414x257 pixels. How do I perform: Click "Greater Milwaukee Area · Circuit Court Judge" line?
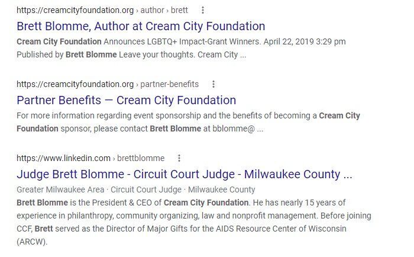(99, 189)
